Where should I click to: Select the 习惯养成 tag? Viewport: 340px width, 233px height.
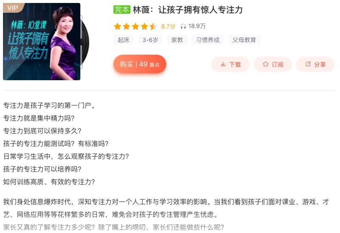[x=208, y=40]
